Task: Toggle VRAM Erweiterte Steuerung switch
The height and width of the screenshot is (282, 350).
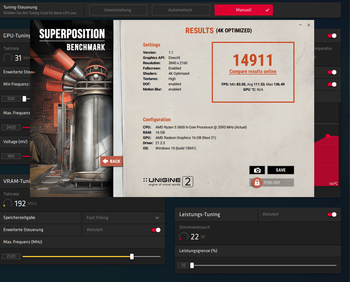Action: pyautogui.click(x=156, y=230)
